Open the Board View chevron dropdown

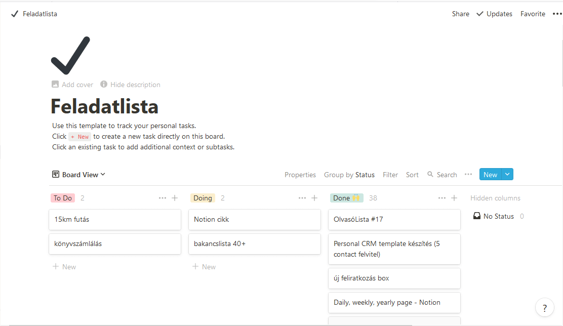click(103, 174)
